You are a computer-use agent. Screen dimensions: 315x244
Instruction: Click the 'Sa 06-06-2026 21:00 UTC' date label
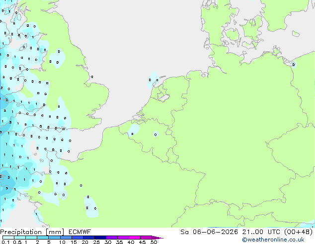[230, 232]
